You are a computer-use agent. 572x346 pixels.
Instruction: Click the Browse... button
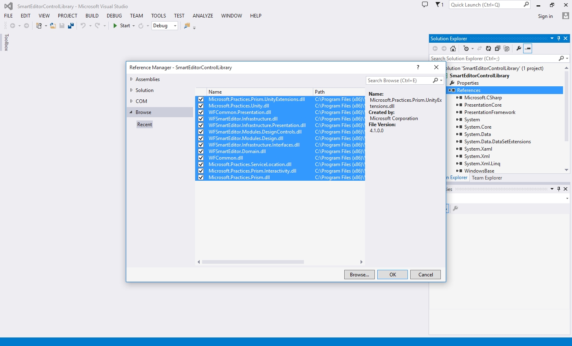click(x=359, y=275)
